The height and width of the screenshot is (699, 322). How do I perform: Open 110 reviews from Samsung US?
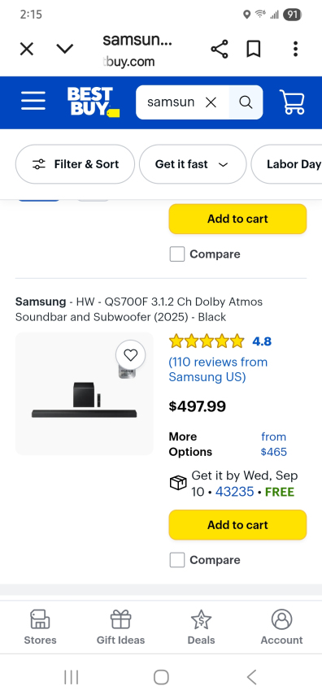tap(218, 370)
